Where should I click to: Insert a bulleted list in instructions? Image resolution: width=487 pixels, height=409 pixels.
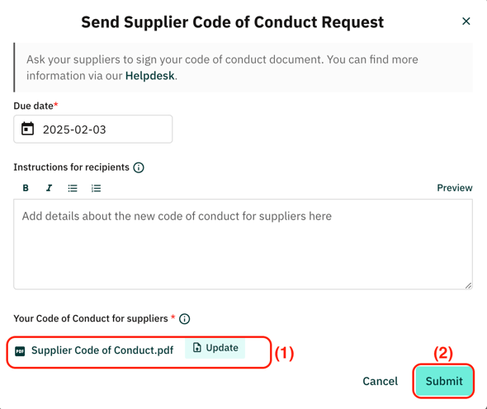point(73,188)
